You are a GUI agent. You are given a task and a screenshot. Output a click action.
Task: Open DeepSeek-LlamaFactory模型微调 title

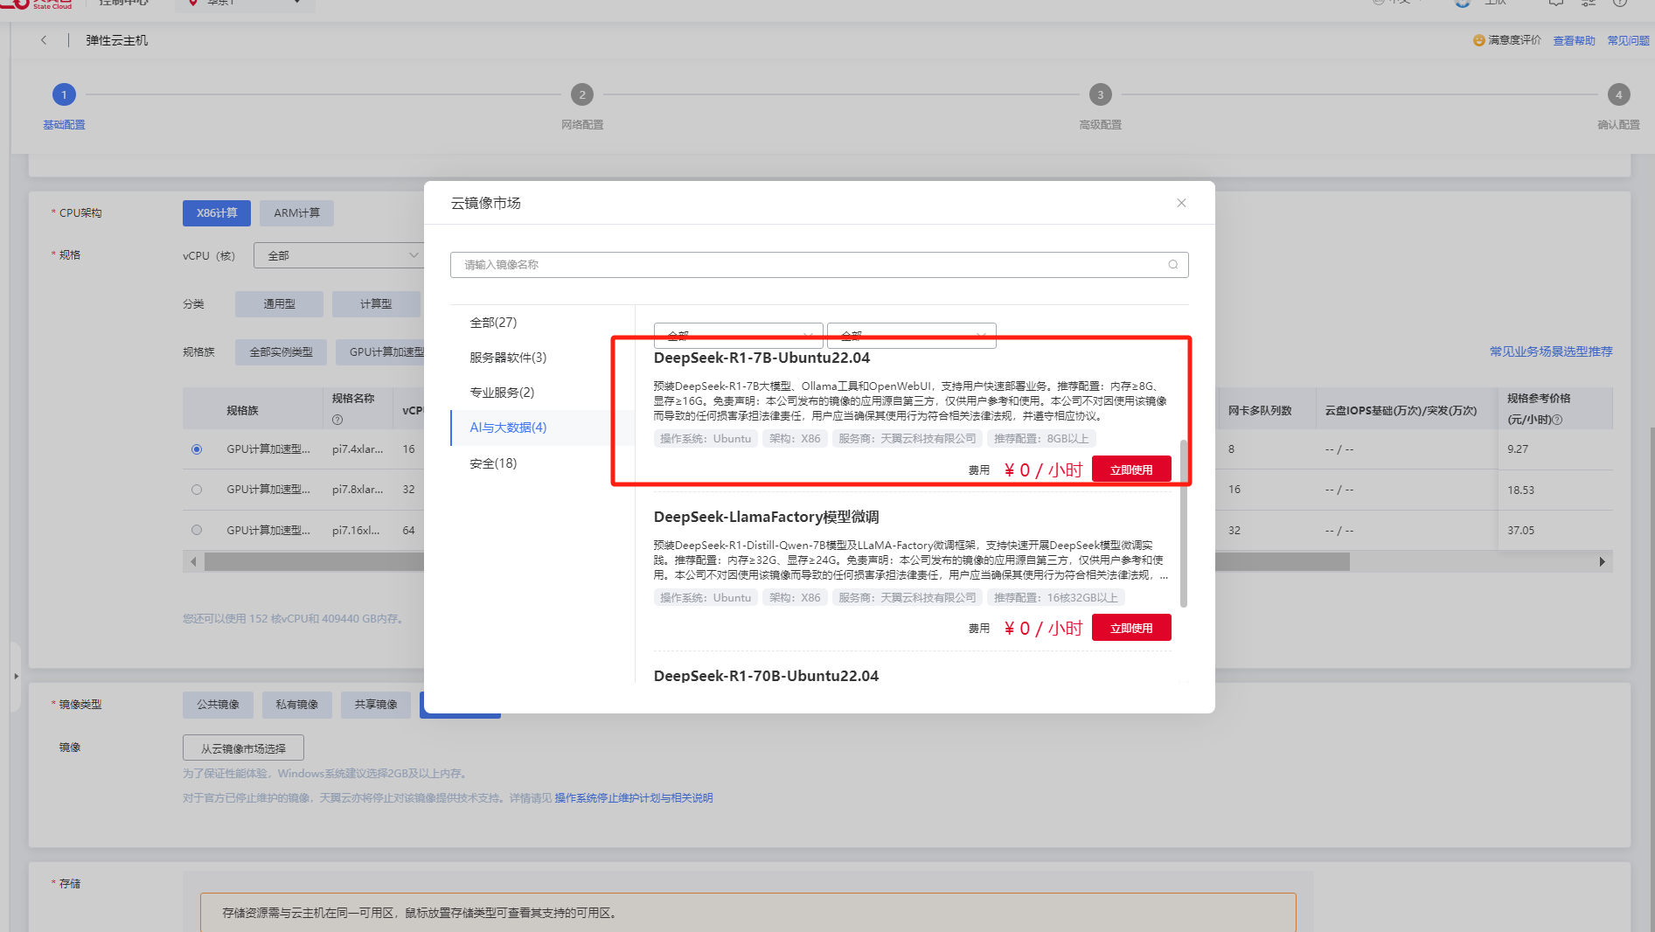coord(766,517)
